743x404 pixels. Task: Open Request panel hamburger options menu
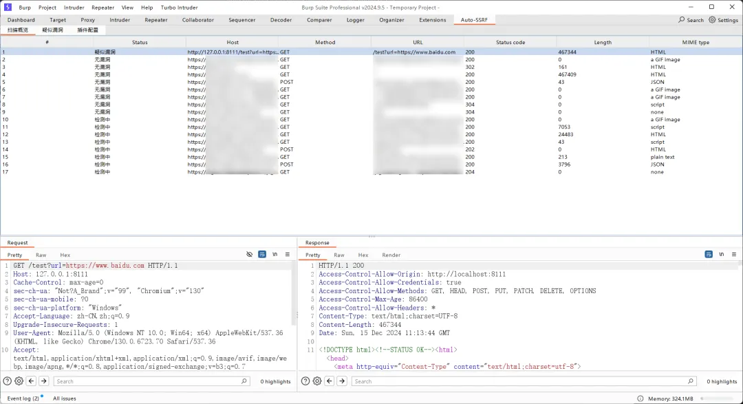coord(287,255)
